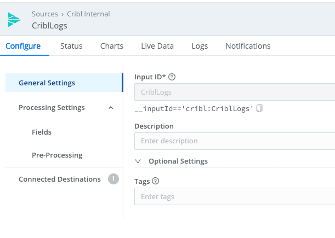Navigate to Sources in the breadcrumb
Viewport: 335px width, 238px height.
coord(45,14)
